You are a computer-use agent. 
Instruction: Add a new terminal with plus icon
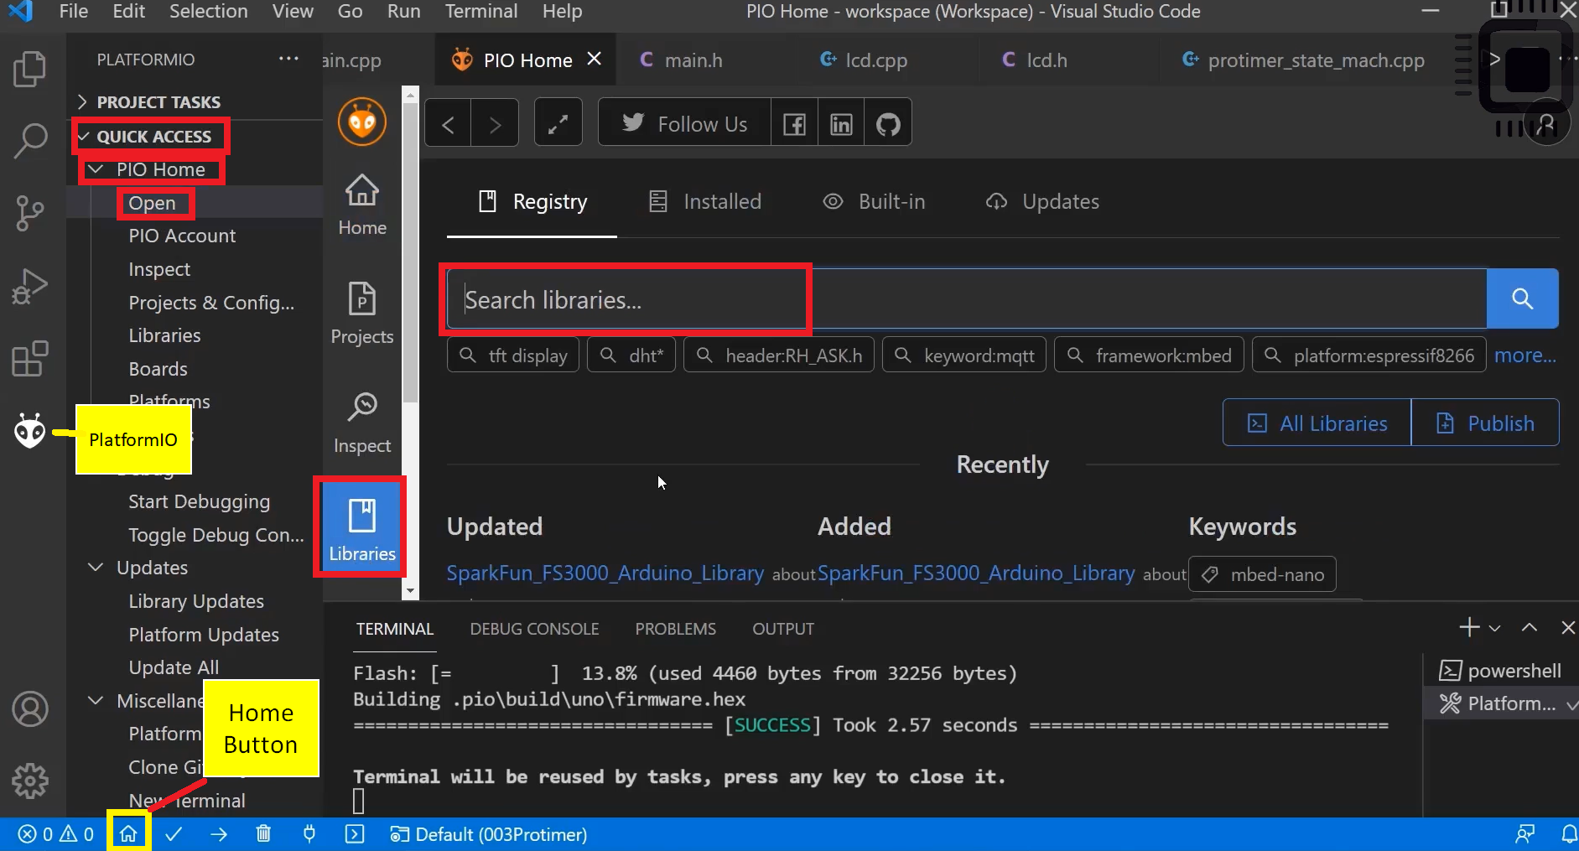point(1469,627)
